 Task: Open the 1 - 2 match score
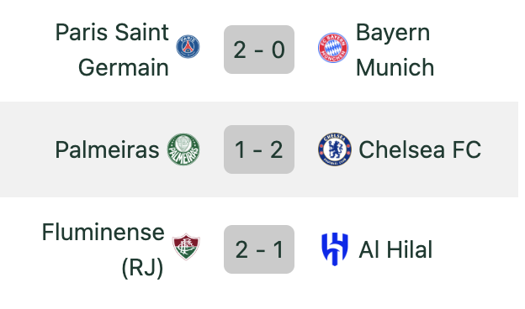point(259,149)
